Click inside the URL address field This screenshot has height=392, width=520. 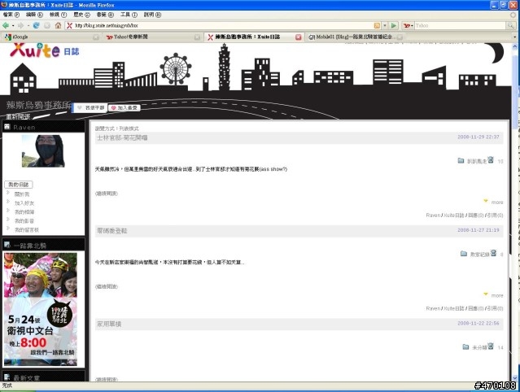point(222,25)
